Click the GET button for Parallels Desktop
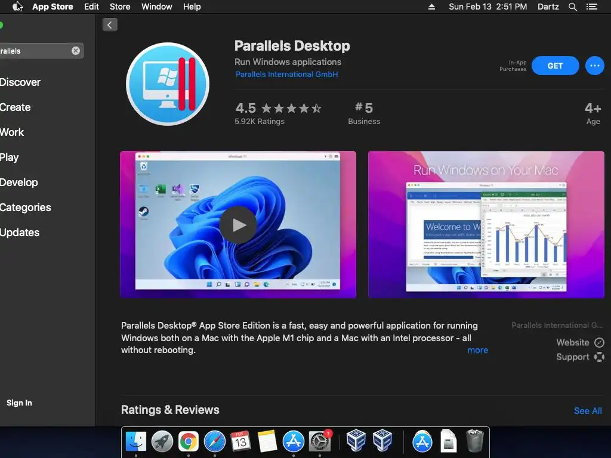The width and height of the screenshot is (611, 458). (x=555, y=66)
